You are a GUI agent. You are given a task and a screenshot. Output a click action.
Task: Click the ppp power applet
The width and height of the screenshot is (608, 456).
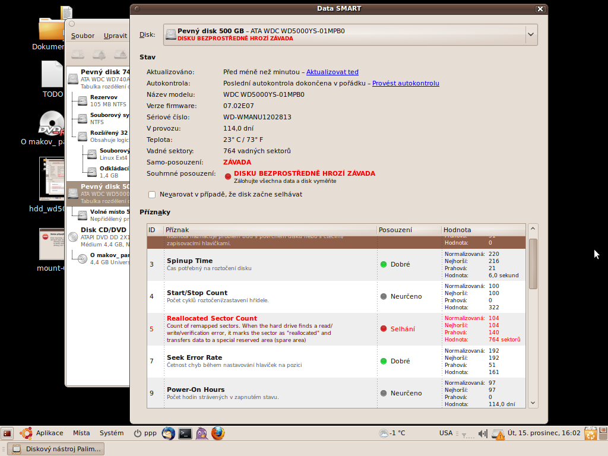(145, 433)
